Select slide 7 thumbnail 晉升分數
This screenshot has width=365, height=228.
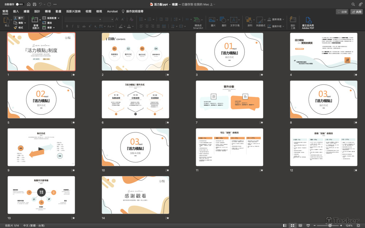point(229,100)
